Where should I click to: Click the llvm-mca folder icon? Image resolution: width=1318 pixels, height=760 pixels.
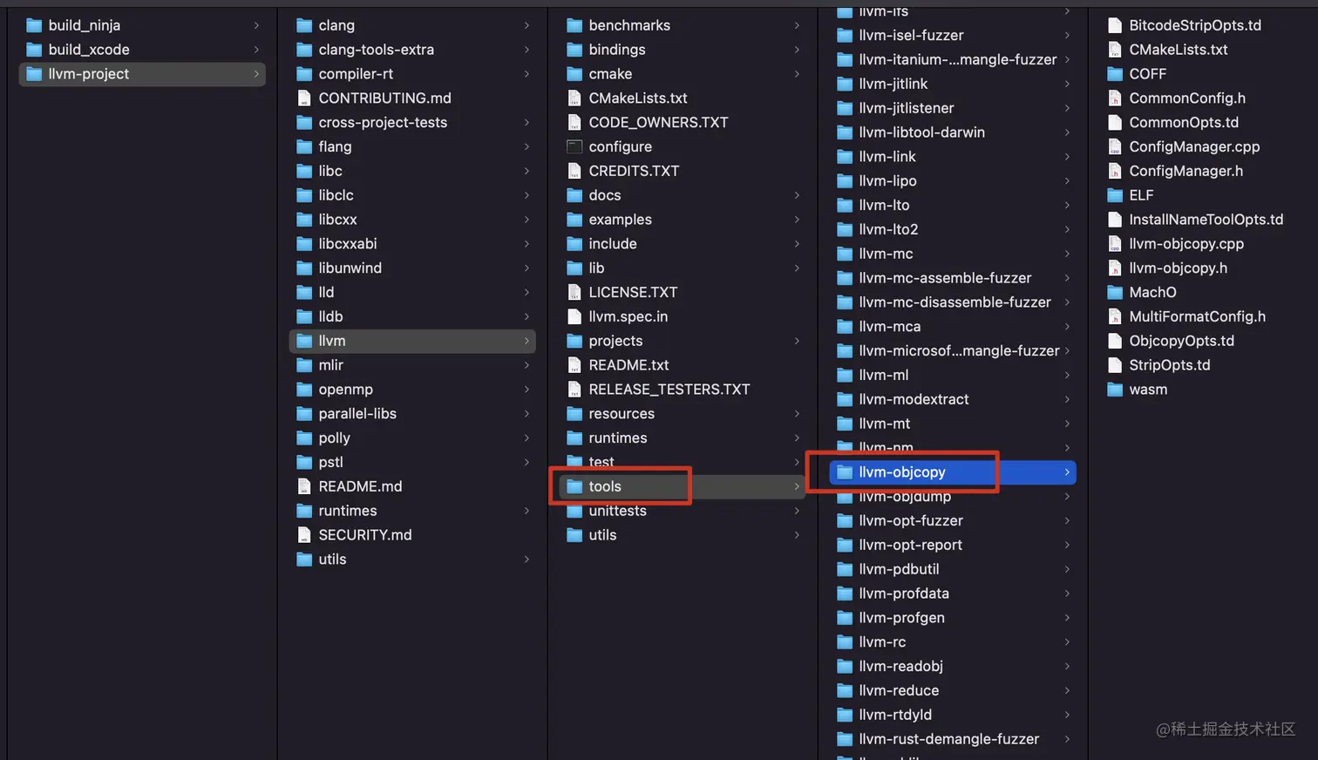pos(845,327)
